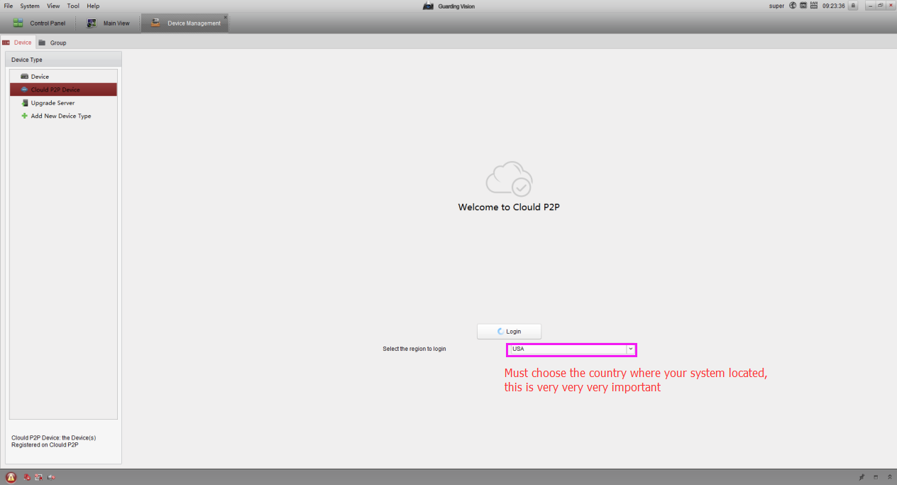Click the Clould P2P Device row icon
Viewport: 897px width, 485px height.
coord(25,89)
